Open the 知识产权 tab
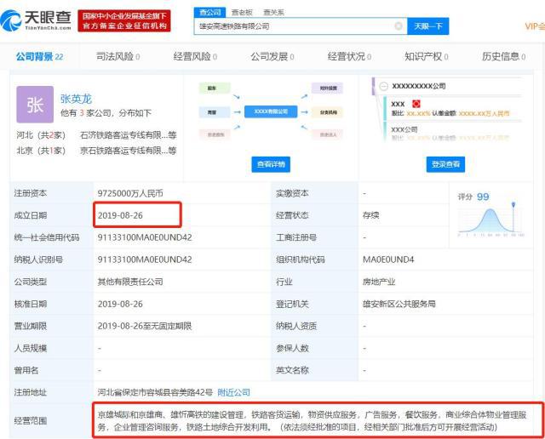 427,56
